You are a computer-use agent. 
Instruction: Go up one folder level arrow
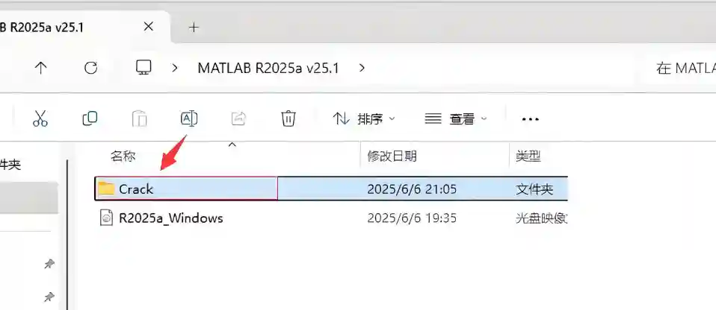(41, 69)
